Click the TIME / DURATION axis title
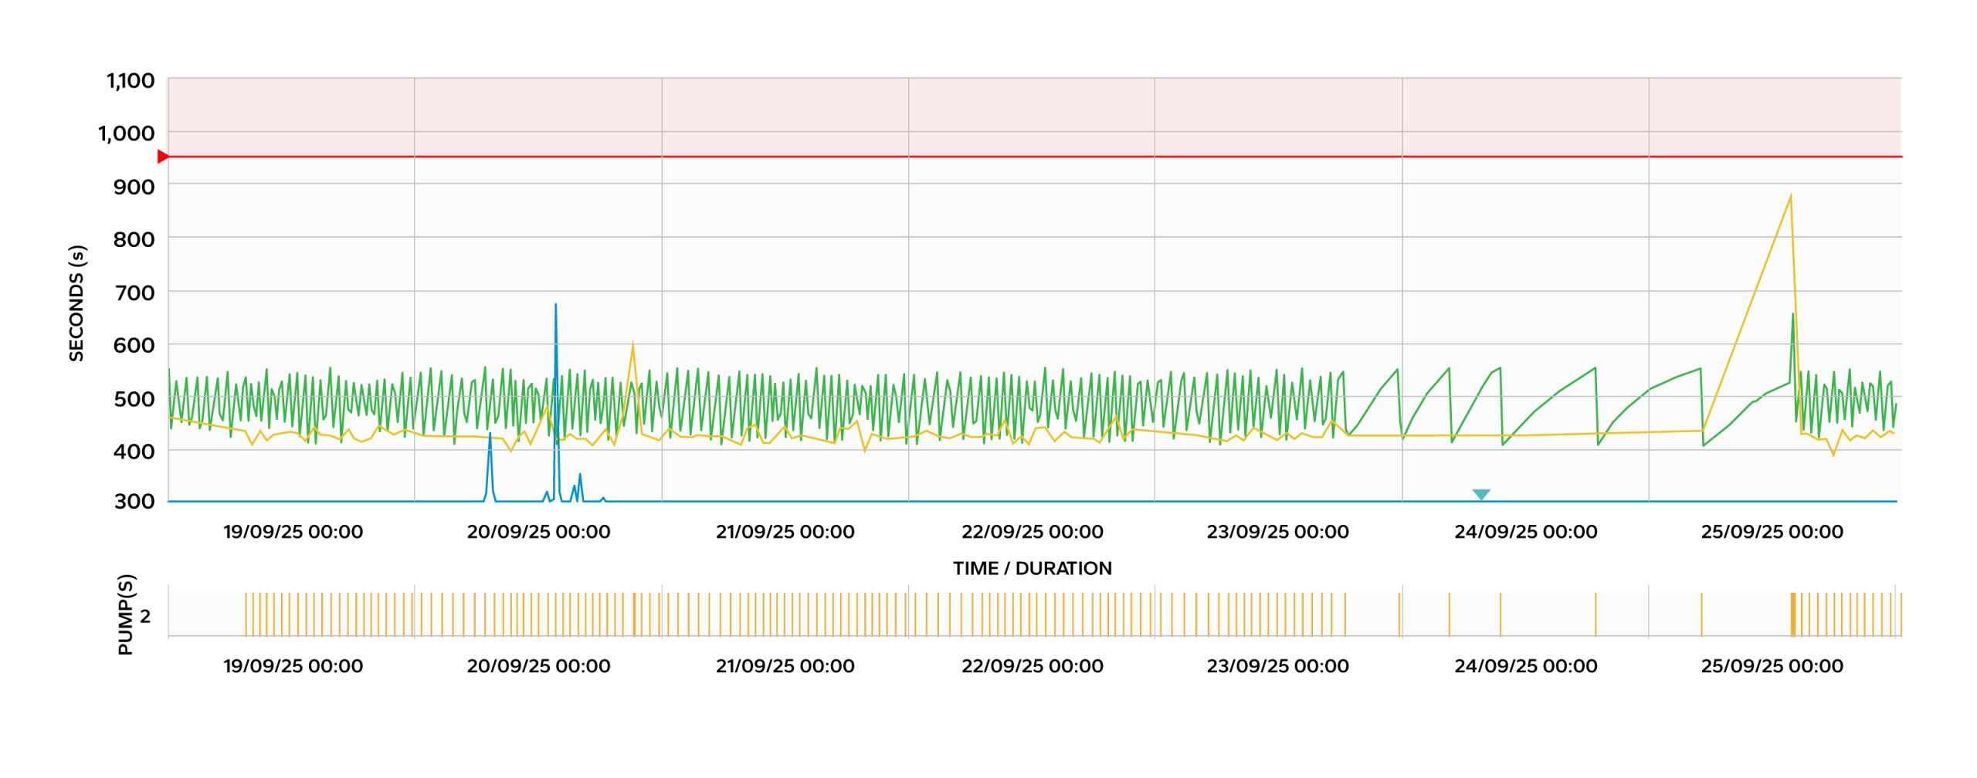The image size is (1977, 778). [x=1032, y=568]
